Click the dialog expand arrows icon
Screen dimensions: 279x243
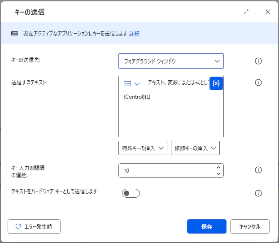point(246,12)
